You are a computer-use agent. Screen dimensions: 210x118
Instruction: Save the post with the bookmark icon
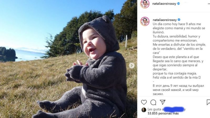coord(208,102)
